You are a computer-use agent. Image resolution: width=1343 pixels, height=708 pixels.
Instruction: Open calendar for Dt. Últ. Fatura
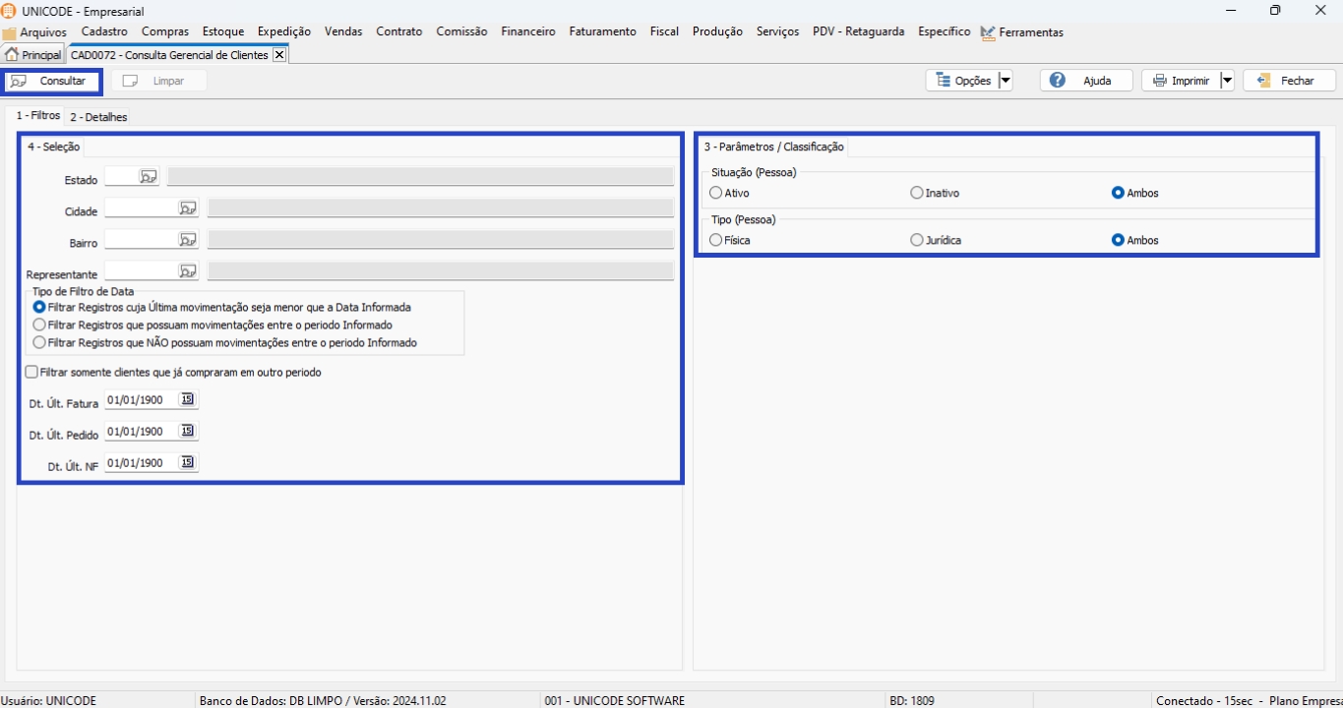pos(188,400)
